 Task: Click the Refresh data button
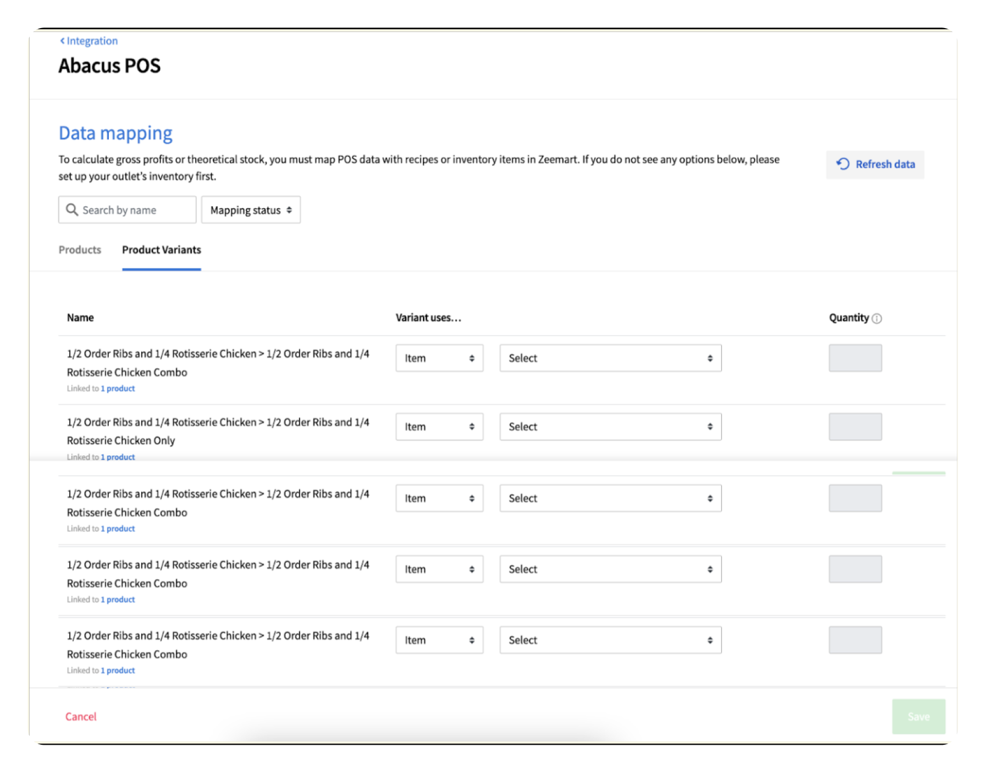coord(875,164)
